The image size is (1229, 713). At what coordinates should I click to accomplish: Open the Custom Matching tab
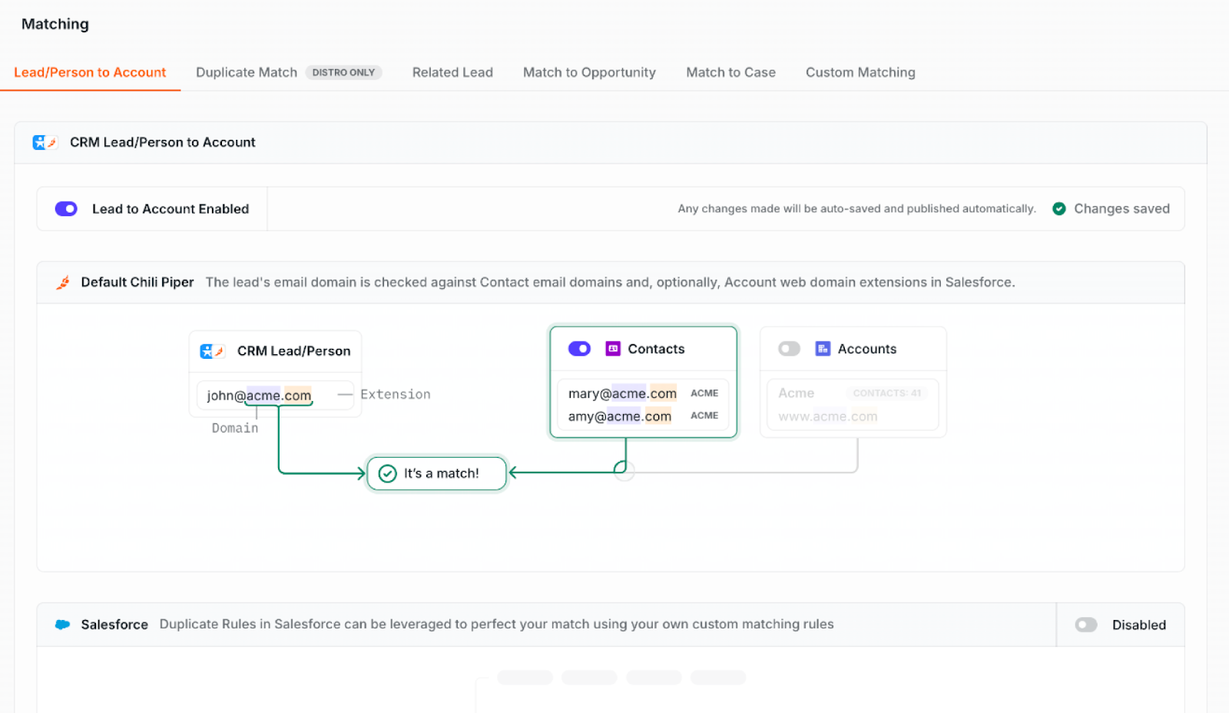860,72
